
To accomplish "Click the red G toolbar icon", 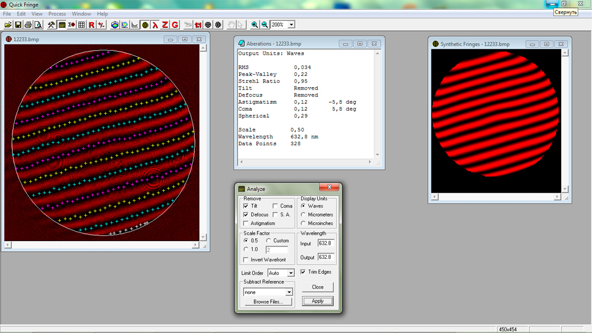I will coord(175,25).
